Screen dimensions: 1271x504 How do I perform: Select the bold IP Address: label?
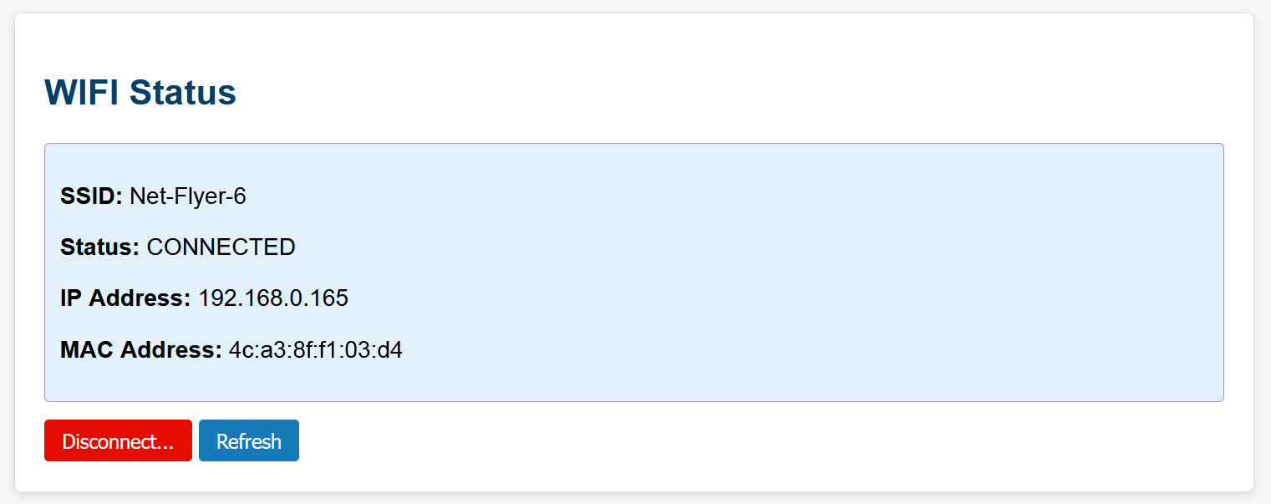tap(125, 298)
